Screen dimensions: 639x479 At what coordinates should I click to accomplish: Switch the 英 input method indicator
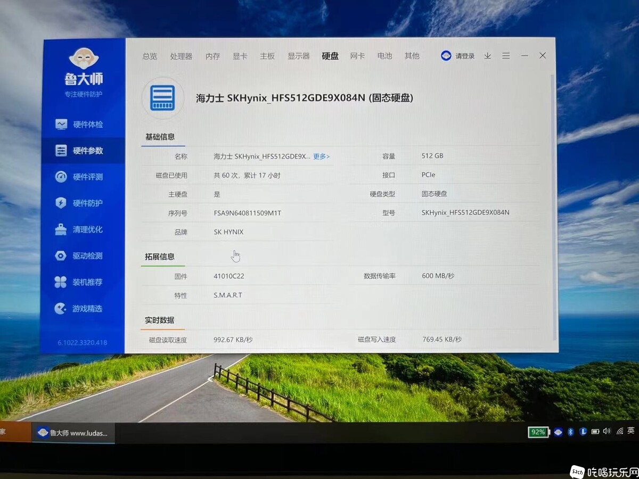[x=631, y=431]
